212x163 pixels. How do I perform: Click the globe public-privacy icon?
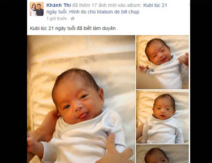coord(73,19)
